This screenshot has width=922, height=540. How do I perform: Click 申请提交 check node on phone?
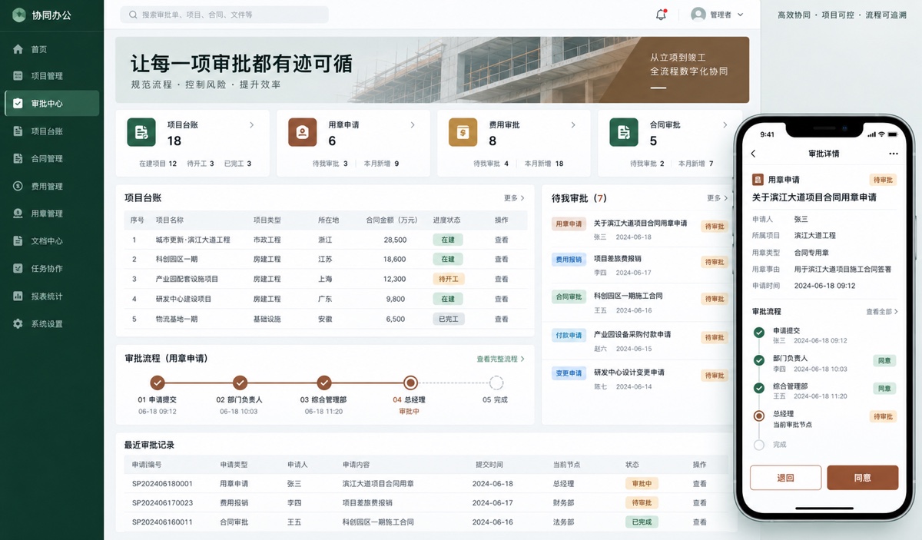(x=759, y=333)
